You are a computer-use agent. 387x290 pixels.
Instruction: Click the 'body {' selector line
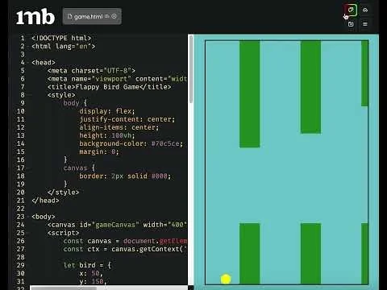point(75,103)
